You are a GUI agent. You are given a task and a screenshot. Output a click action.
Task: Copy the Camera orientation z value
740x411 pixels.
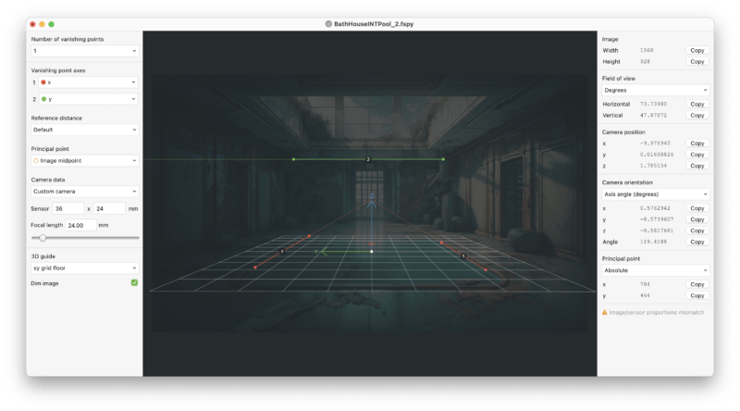[697, 230]
